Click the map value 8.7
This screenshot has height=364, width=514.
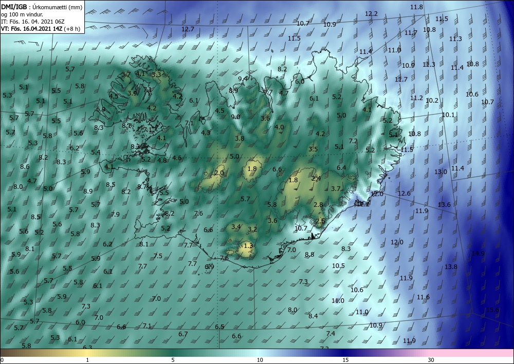pyautogui.click(x=142, y=186)
